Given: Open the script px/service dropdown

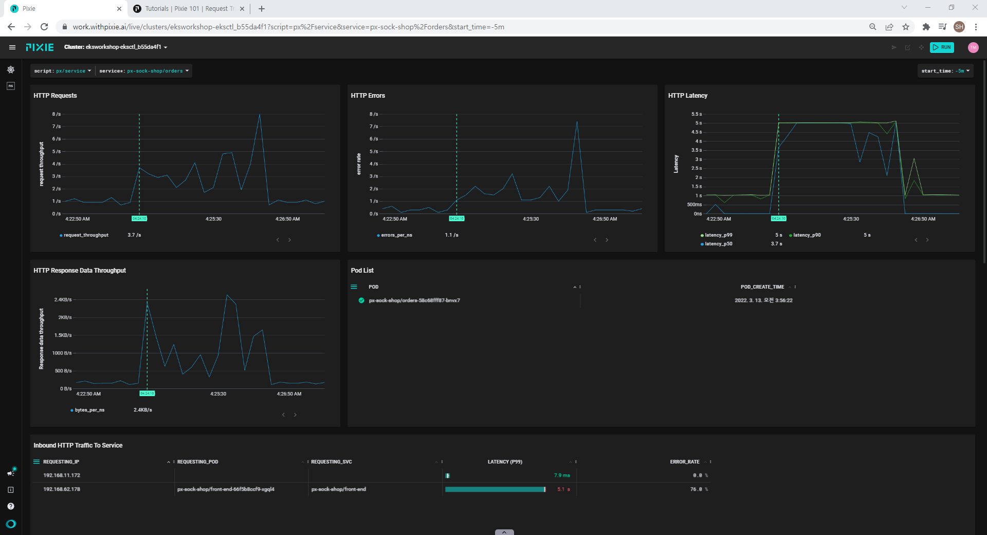Looking at the screenshot, I should coord(63,71).
